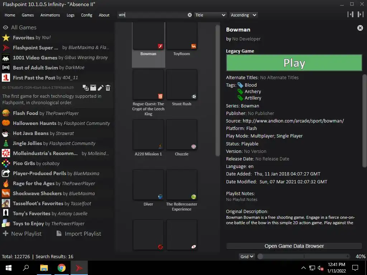Click the Jingle Jollies tree icon
Image resolution: width=367 pixels, height=275 pixels.
6,143
